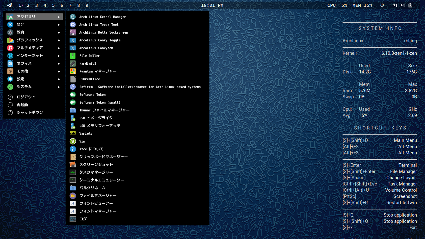
Task: Click the Software Token menu label
Action: pyautogui.click(x=92, y=95)
